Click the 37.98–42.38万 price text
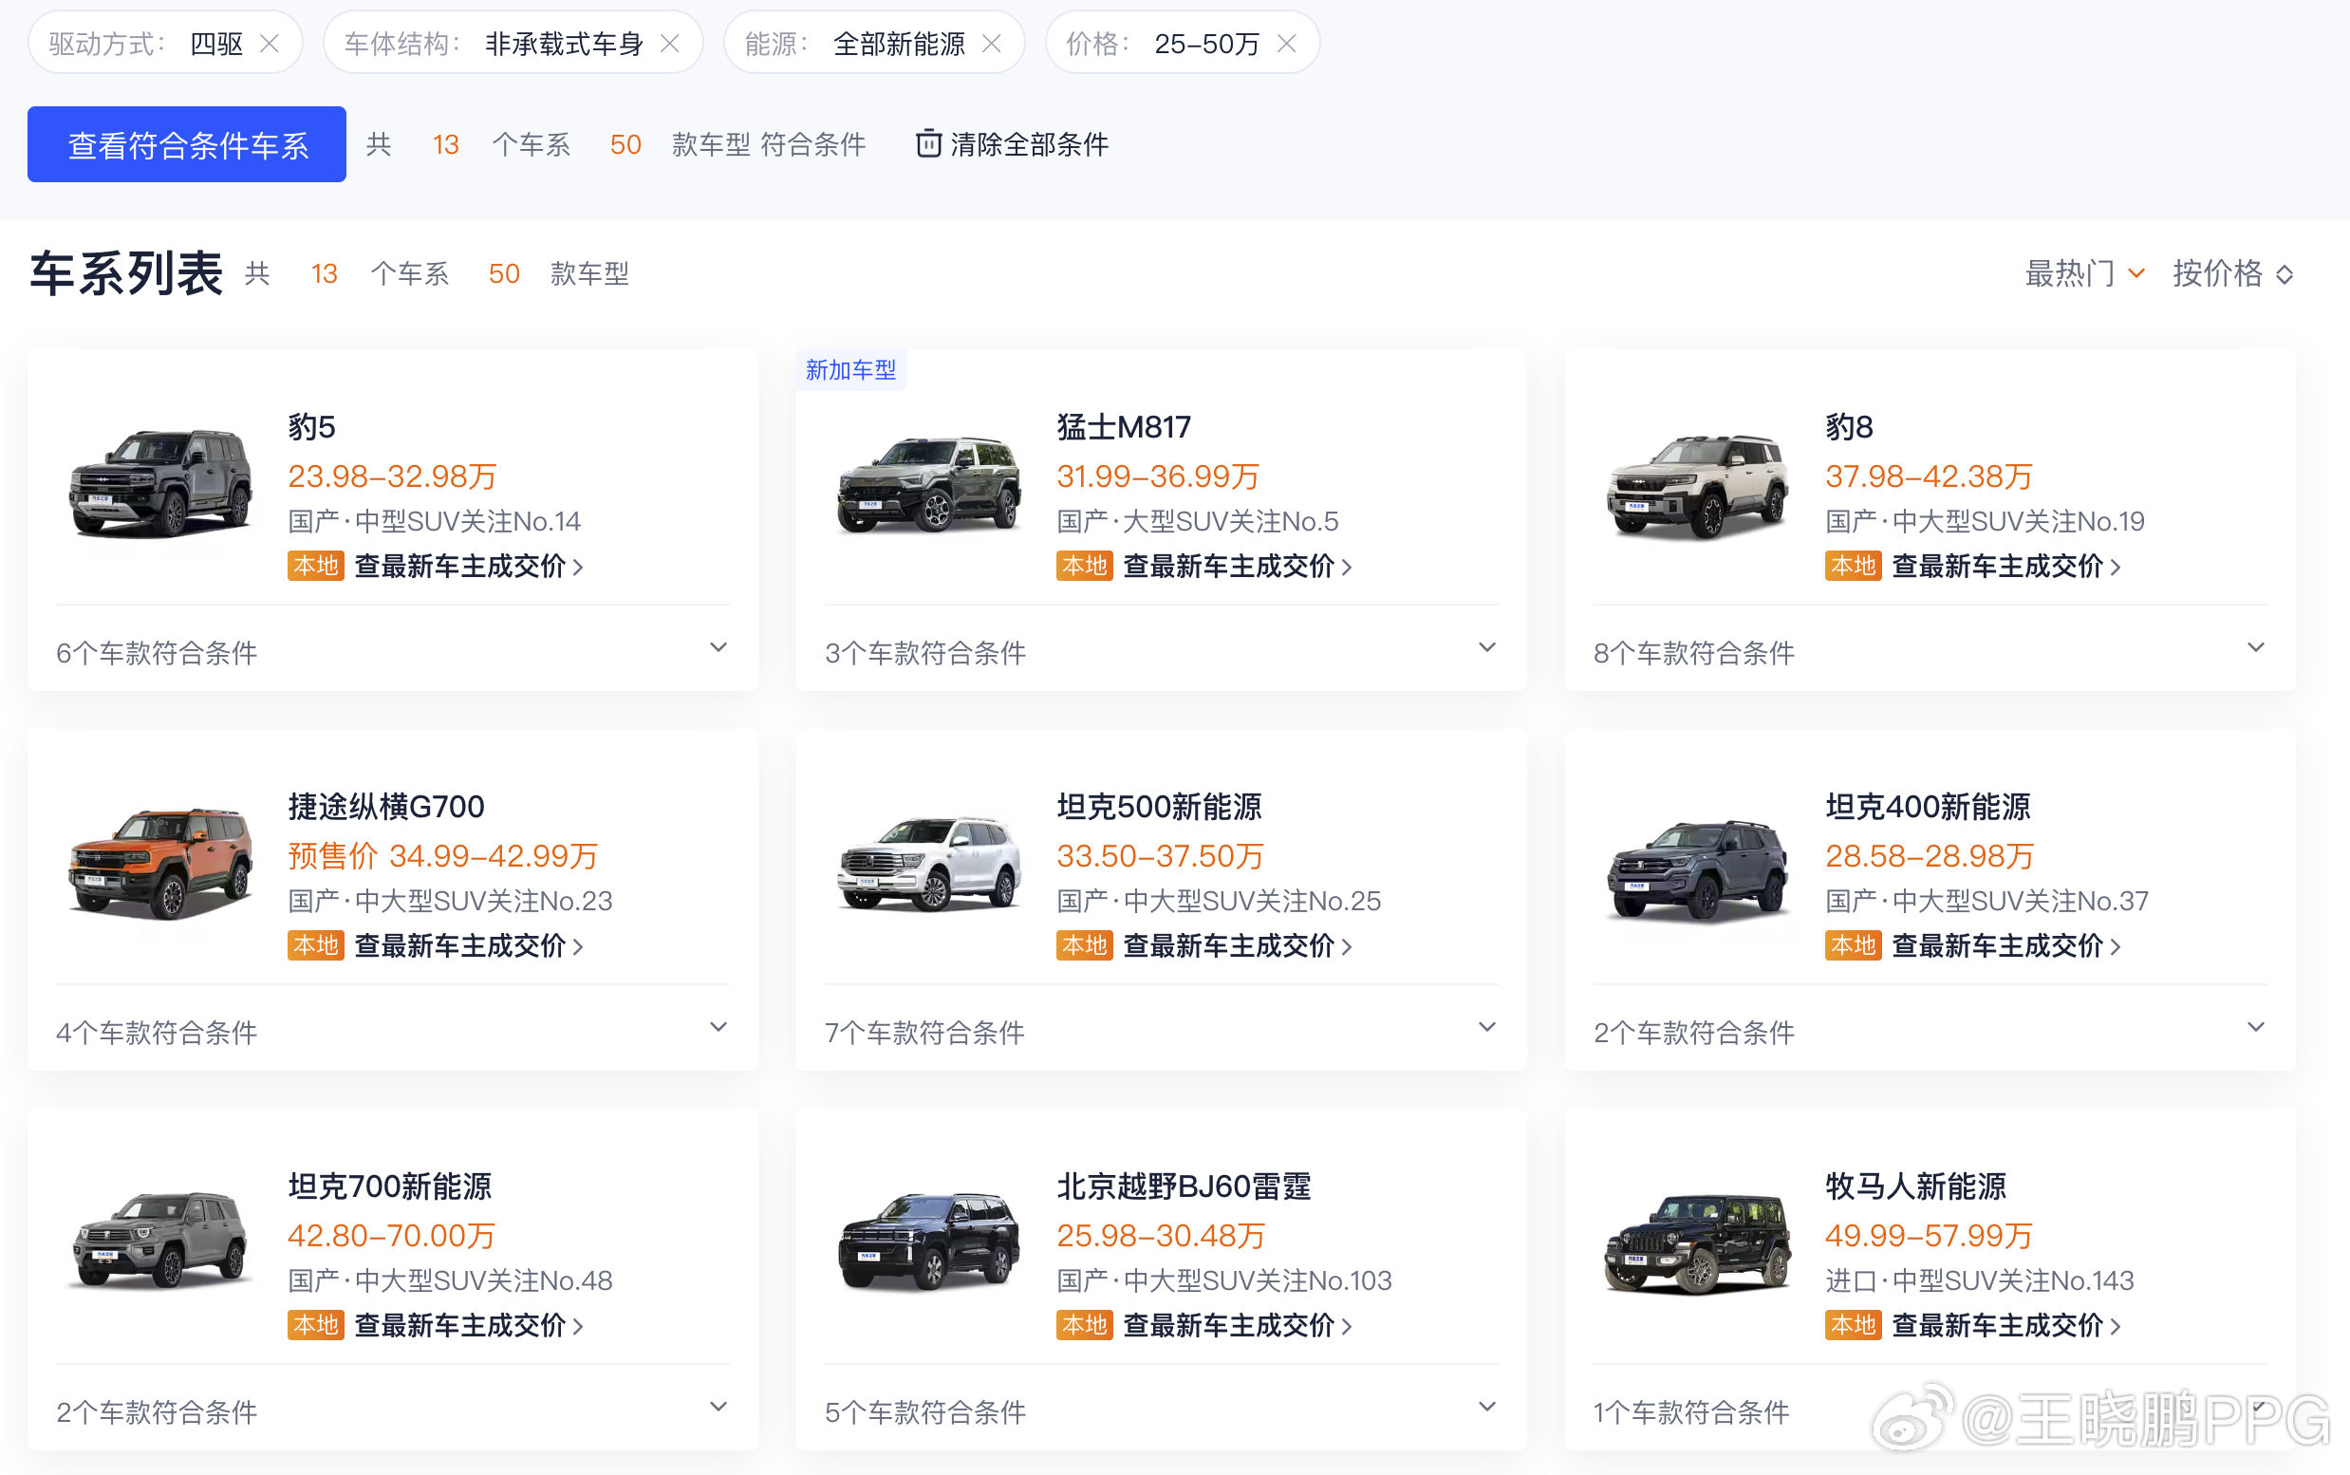 (1929, 476)
